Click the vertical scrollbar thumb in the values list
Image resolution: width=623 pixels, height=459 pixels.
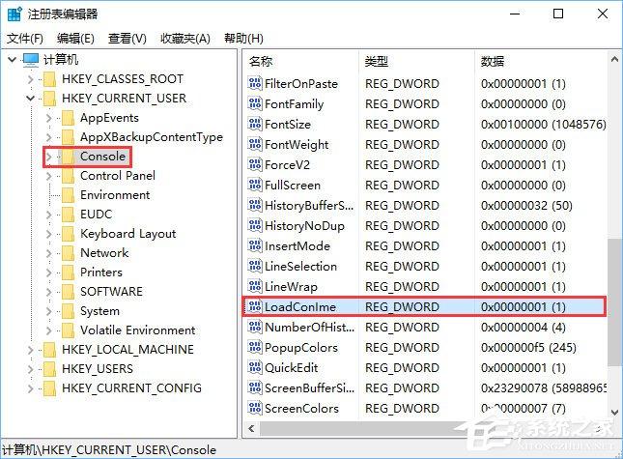pos(614,304)
